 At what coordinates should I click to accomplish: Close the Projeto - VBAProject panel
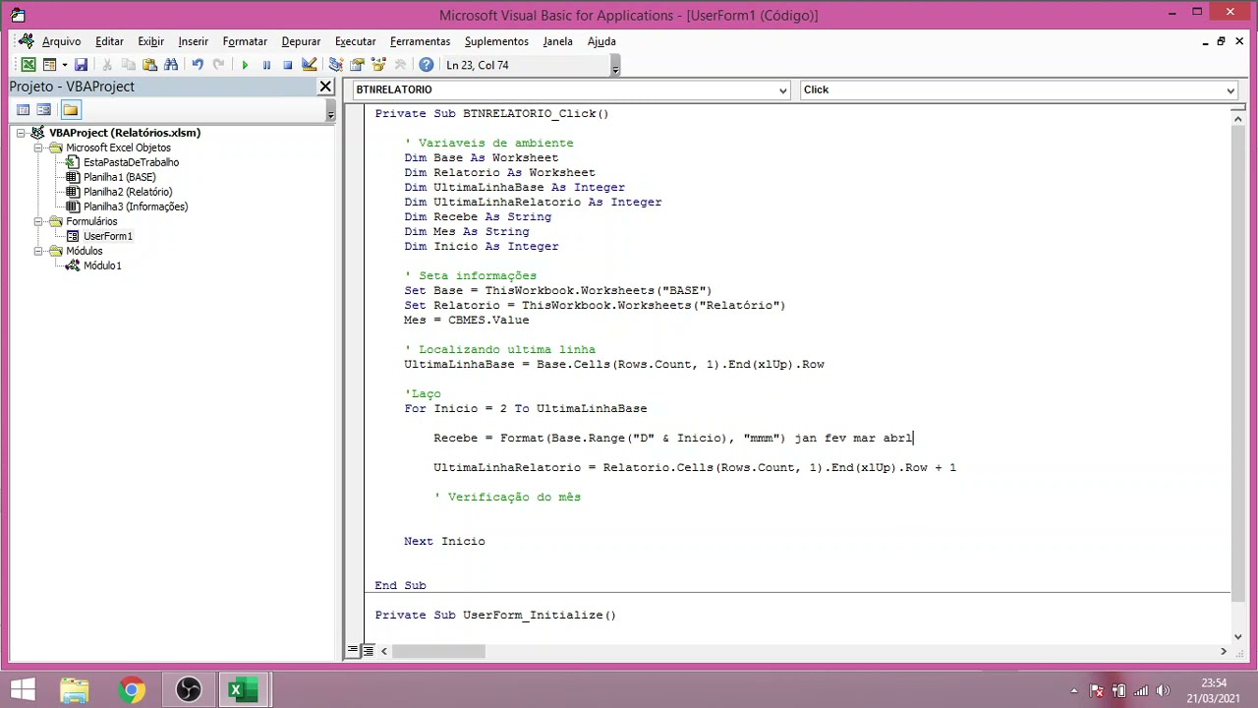325,87
